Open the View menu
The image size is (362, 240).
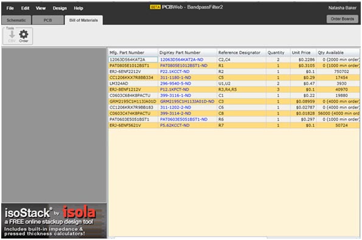pos(41,8)
